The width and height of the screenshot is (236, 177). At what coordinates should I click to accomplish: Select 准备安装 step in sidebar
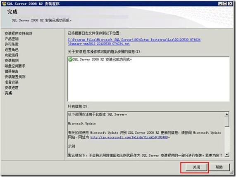click(x=12, y=82)
